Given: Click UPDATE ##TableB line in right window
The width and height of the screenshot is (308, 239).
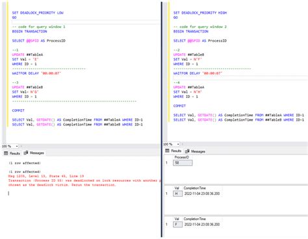Looking at the screenshot, I should (x=189, y=55).
